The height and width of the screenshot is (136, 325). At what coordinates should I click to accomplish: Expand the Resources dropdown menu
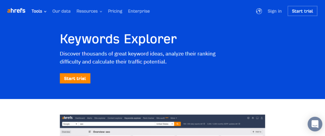click(x=89, y=11)
